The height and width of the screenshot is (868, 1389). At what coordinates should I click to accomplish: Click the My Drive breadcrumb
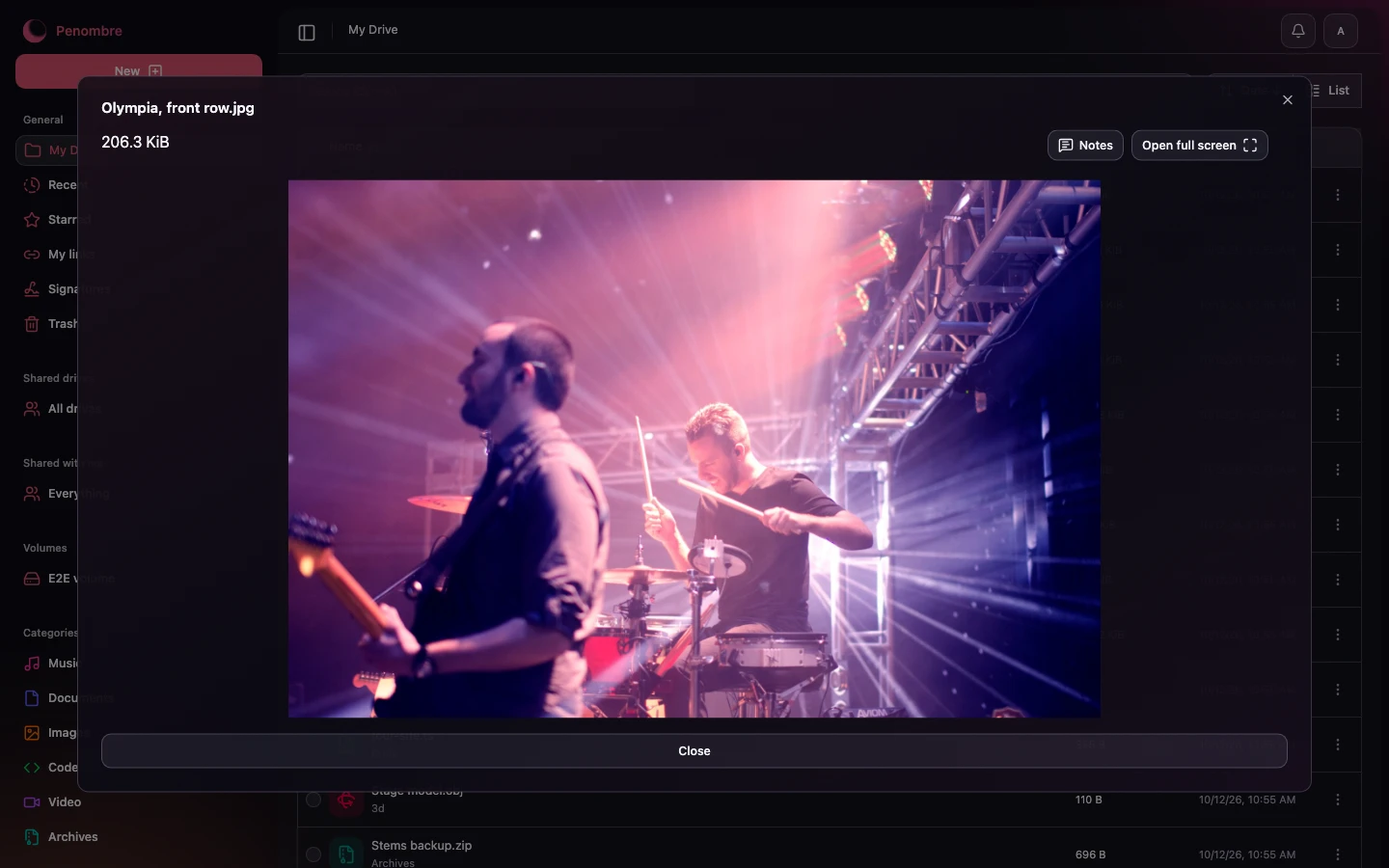pyautogui.click(x=373, y=30)
